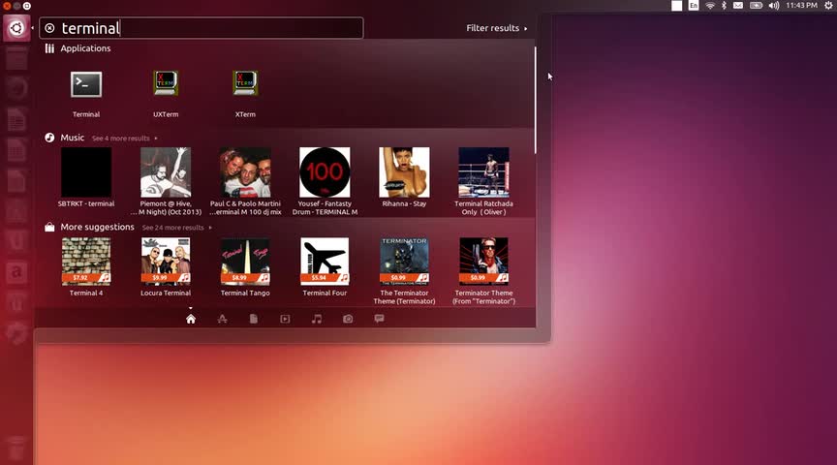Open Paul C & Paolo Martini mix
The image size is (837, 465).
tap(245, 172)
